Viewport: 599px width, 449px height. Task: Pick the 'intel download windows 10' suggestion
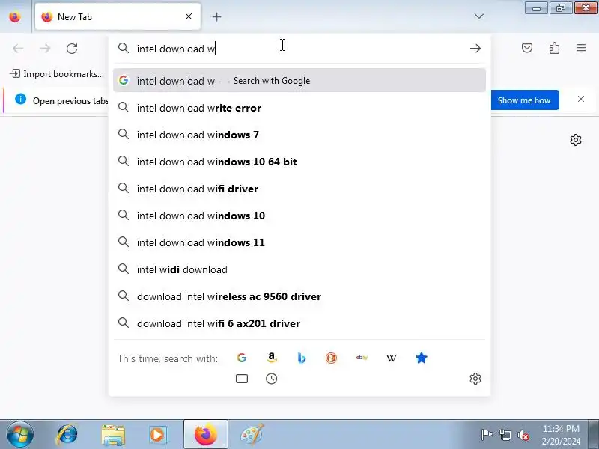click(299, 216)
